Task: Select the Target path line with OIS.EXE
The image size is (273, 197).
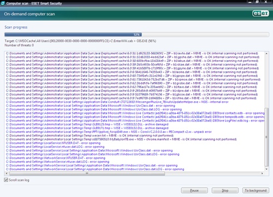Action: (80, 41)
